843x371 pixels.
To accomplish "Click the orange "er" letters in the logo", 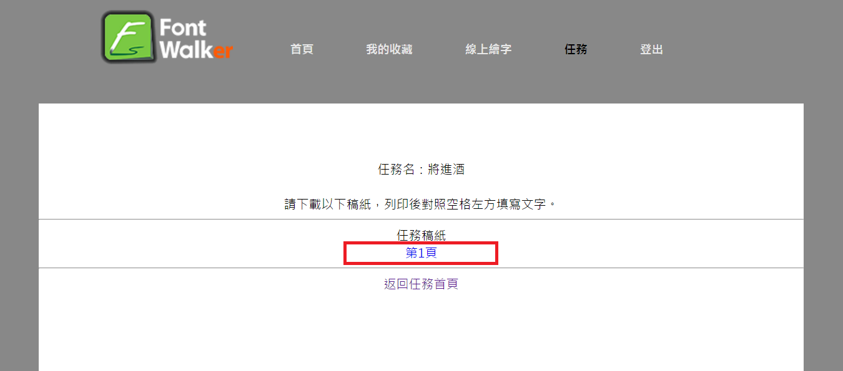I will point(223,51).
